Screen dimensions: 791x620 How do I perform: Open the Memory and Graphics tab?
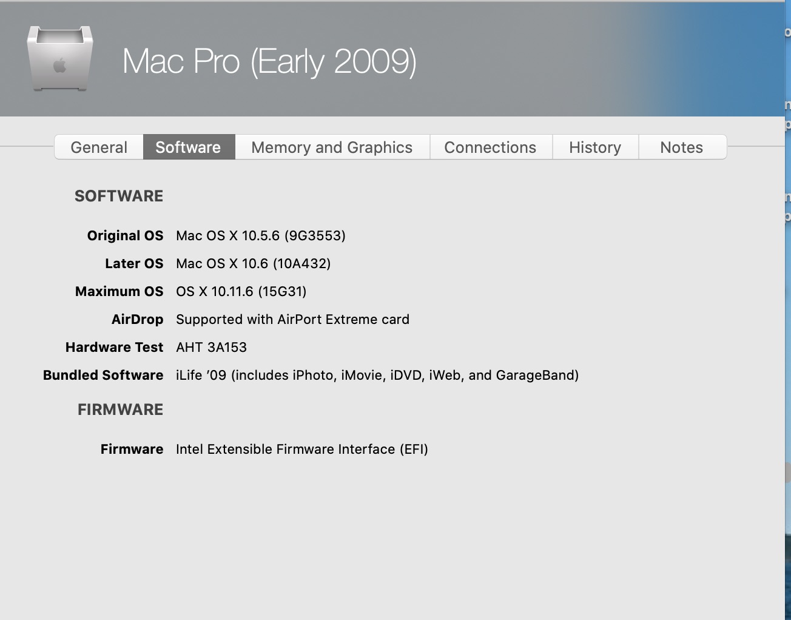[332, 147]
